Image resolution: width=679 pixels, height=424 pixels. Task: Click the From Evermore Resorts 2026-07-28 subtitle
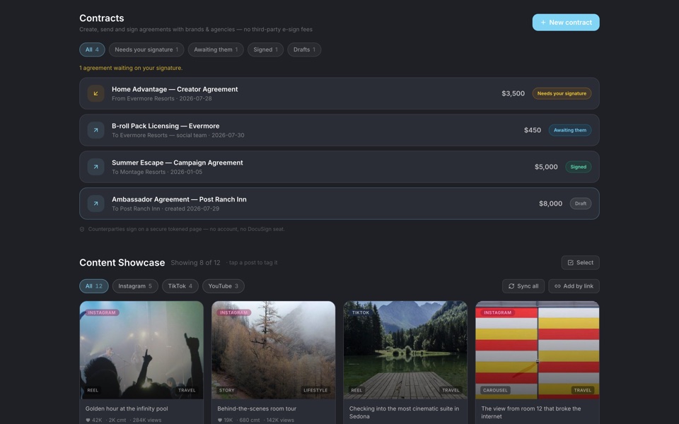[161, 99]
